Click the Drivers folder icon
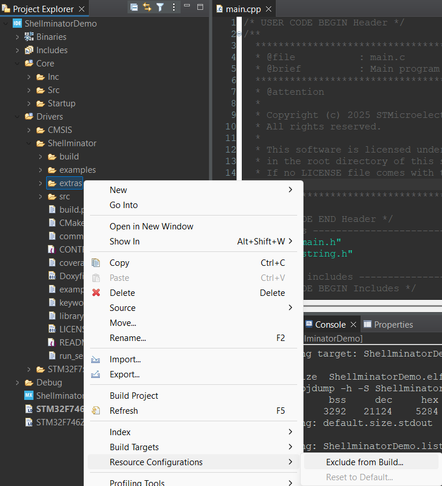The image size is (442, 486). pyautogui.click(x=29, y=117)
